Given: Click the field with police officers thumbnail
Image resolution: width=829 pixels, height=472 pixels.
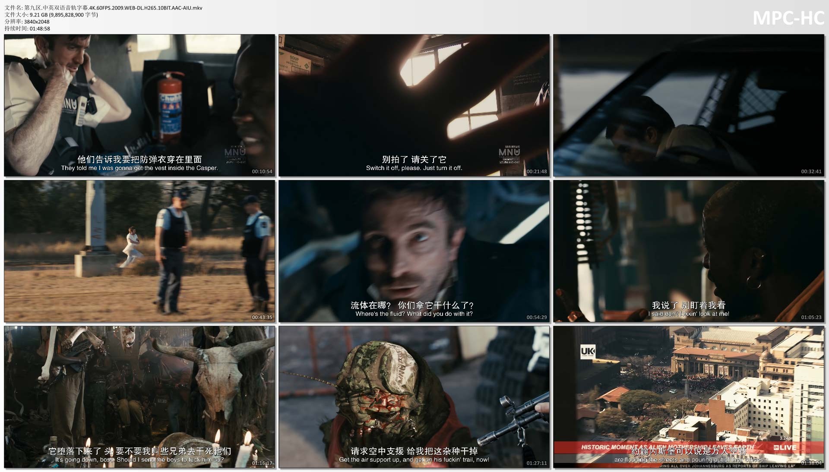Looking at the screenshot, I should (x=139, y=251).
